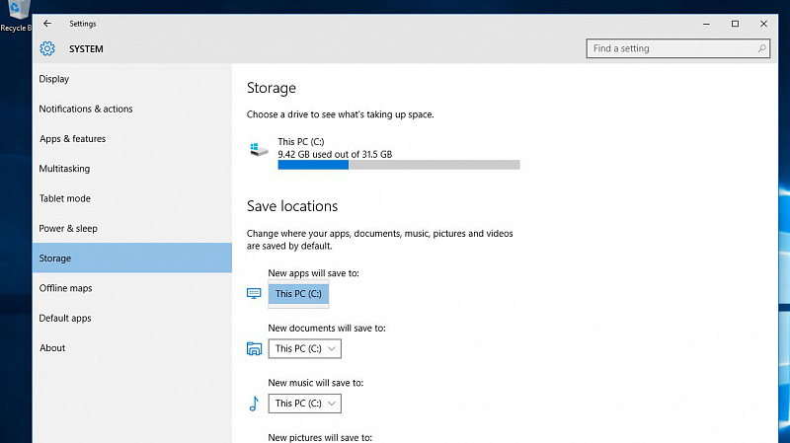Open Tablet mode settings
This screenshot has height=443, width=790.
(x=132, y=198)
